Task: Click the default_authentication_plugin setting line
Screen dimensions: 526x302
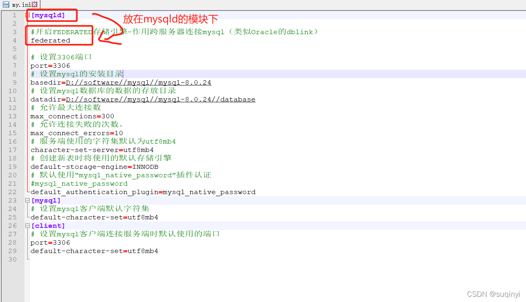Action: pos(143,192)
